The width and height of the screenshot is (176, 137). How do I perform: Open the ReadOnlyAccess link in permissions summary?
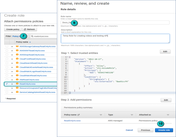click(72, 121)
